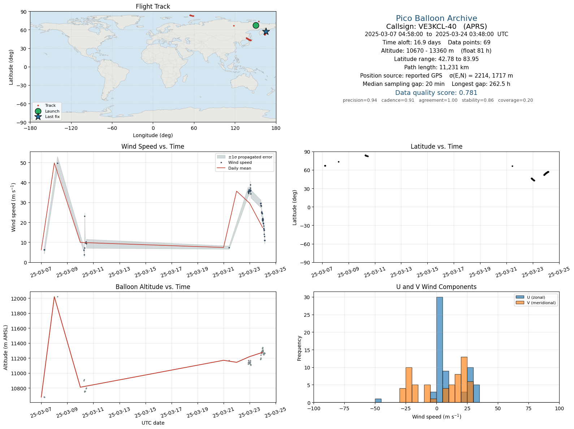Click the "Path length: 11,231 km" line
The height and width of the screenshot is (429, 574).
[x=436, y=67]
